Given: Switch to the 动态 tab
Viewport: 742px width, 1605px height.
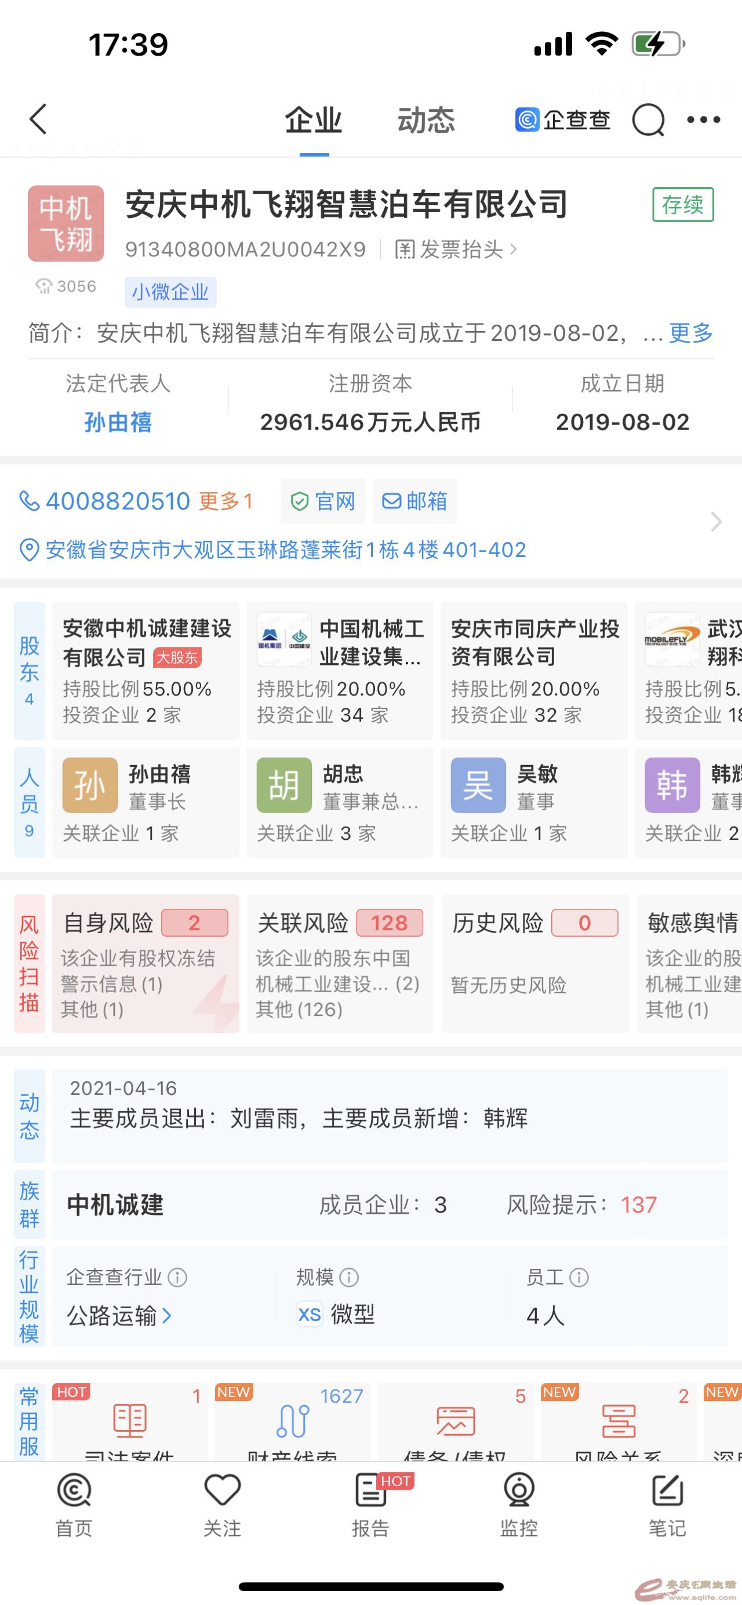Looking at the screenshot, I should point(426,120).
